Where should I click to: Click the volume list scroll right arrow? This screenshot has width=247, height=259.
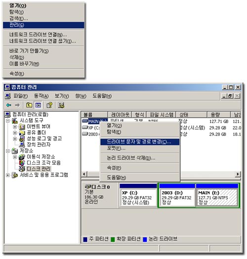point(238,174)
